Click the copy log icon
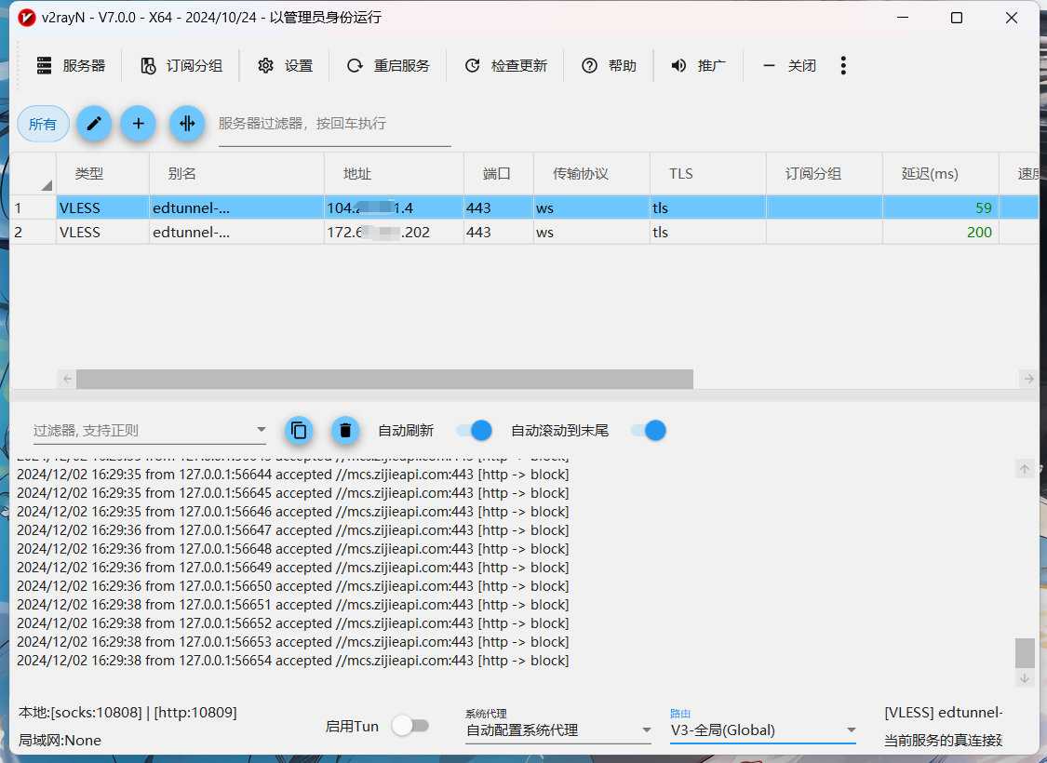Viewport: 1047px width, 763px height. tap(299, 431)
